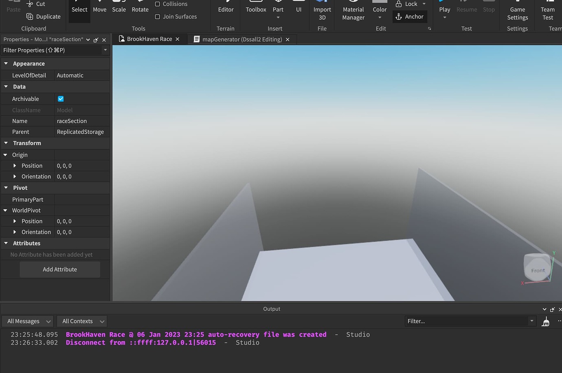Toggle the Archivable property checkbox
This screenshot has width=562, height=373.
click(x=60, y=99)
